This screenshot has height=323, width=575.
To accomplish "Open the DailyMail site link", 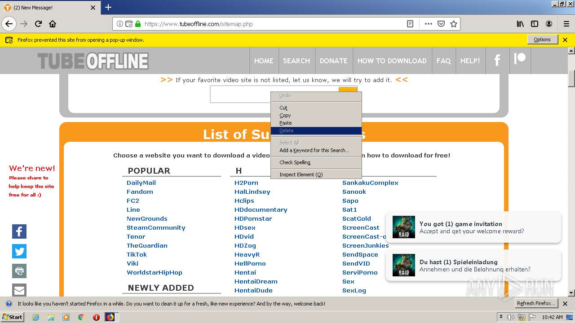I will (x=141, y=183).
